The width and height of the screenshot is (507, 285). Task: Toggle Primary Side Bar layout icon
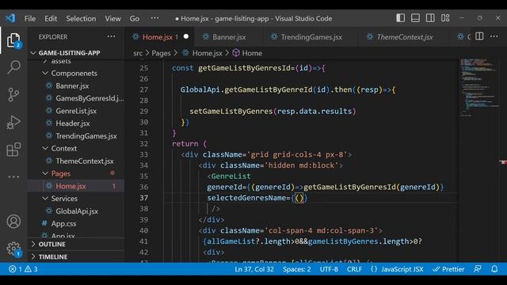click(x=400, y=18)
